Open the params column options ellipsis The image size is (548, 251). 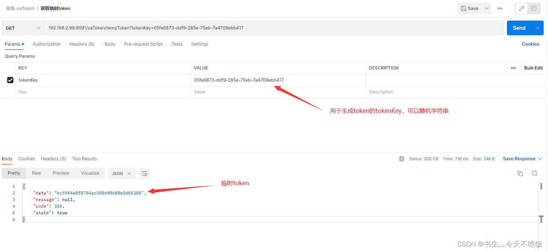(513, 68)
